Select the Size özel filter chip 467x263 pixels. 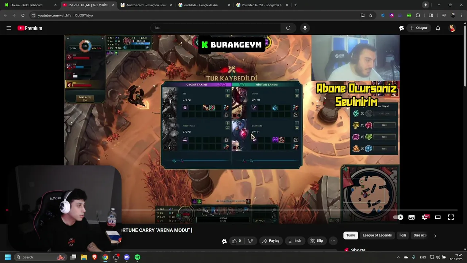point(420,235)
